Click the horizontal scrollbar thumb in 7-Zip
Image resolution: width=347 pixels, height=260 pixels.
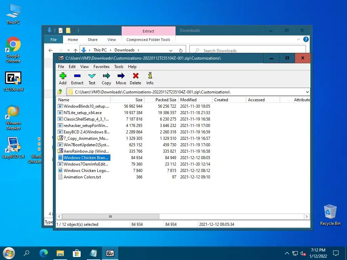[110, 216]
